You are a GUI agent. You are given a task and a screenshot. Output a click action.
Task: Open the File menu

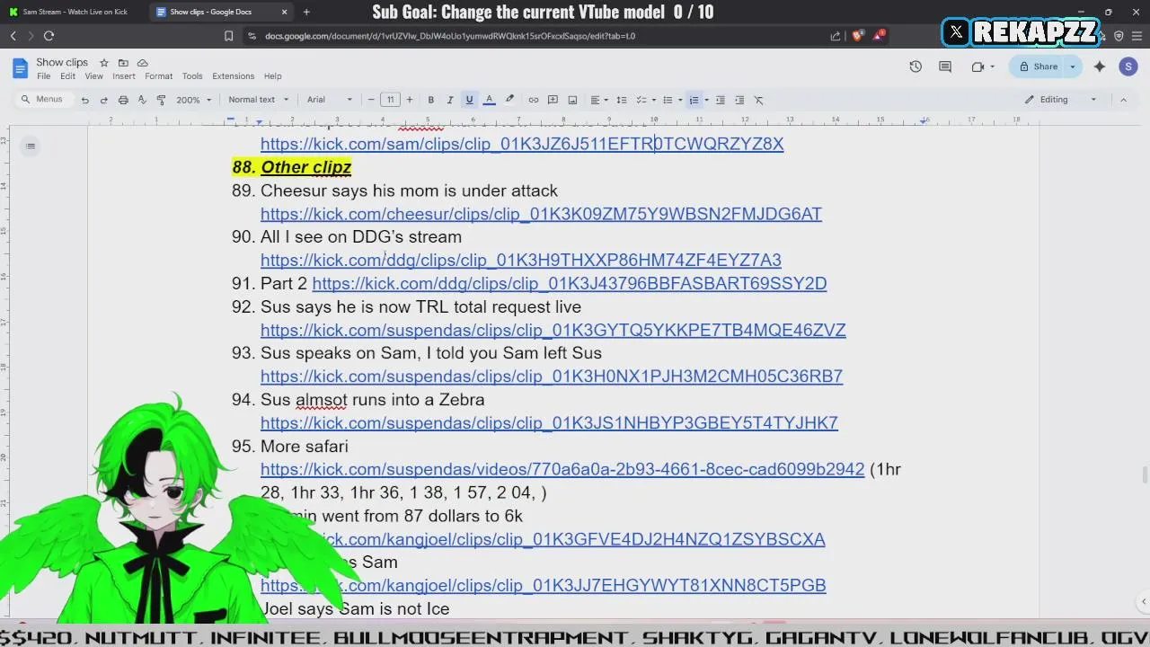tap(43, 76)
